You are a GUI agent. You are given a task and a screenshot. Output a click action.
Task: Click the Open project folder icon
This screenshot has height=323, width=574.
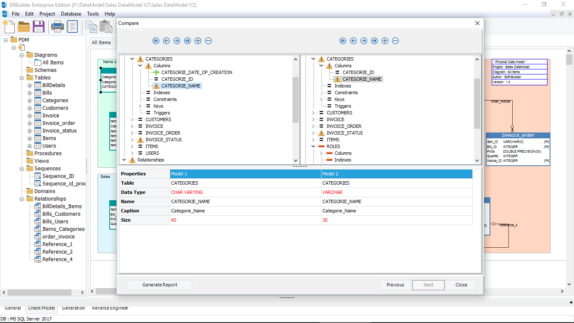tap(24, 26)
